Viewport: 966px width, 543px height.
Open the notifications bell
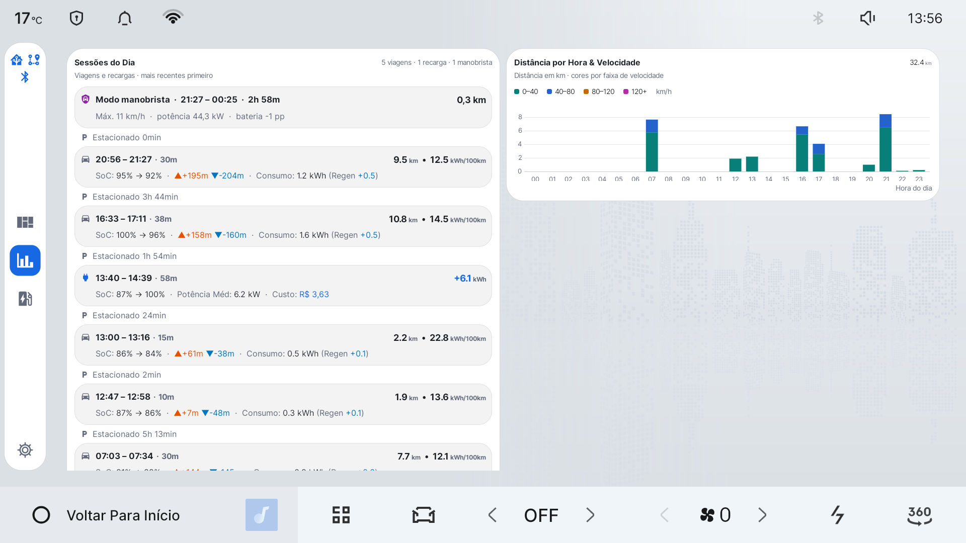click(124, 18)
